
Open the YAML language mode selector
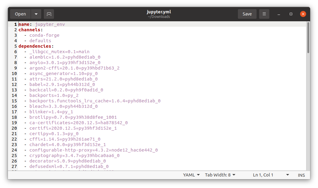(x=191, y=175)
